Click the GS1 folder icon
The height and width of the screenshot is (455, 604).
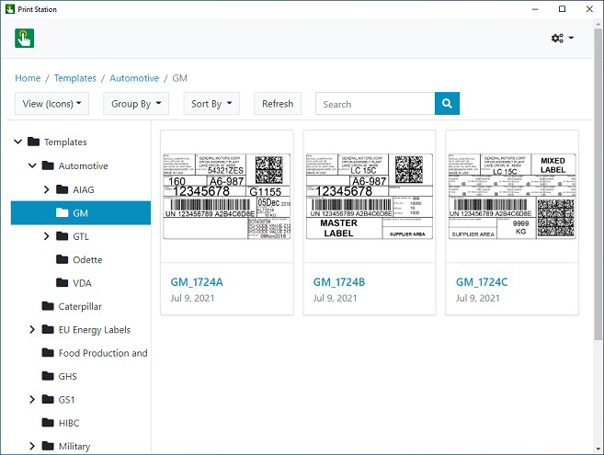pyautogui.click(x=48, y=399)
